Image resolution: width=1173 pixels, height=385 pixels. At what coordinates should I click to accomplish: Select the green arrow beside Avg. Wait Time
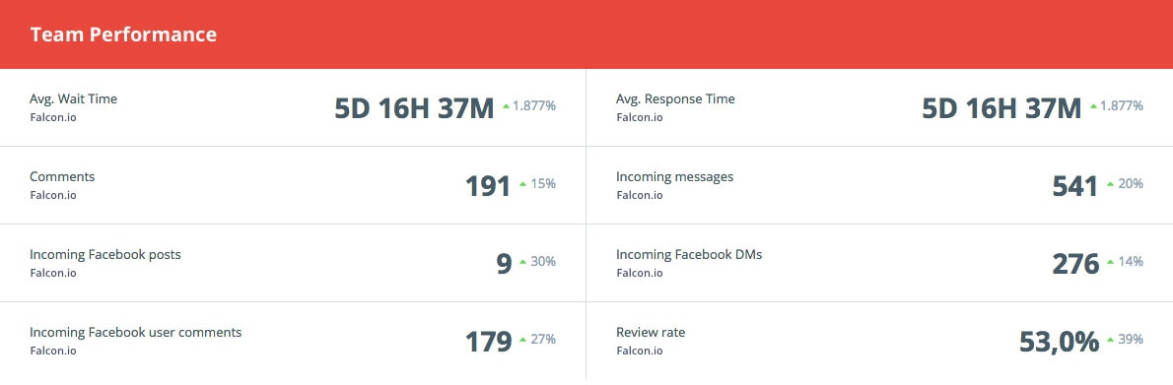click(x=506, y=107)
